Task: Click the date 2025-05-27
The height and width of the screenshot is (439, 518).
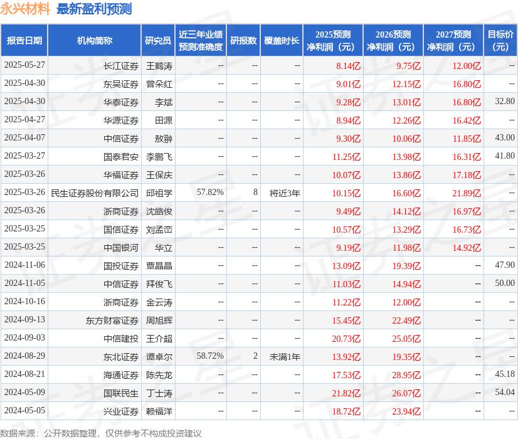Action: (25, 65)
